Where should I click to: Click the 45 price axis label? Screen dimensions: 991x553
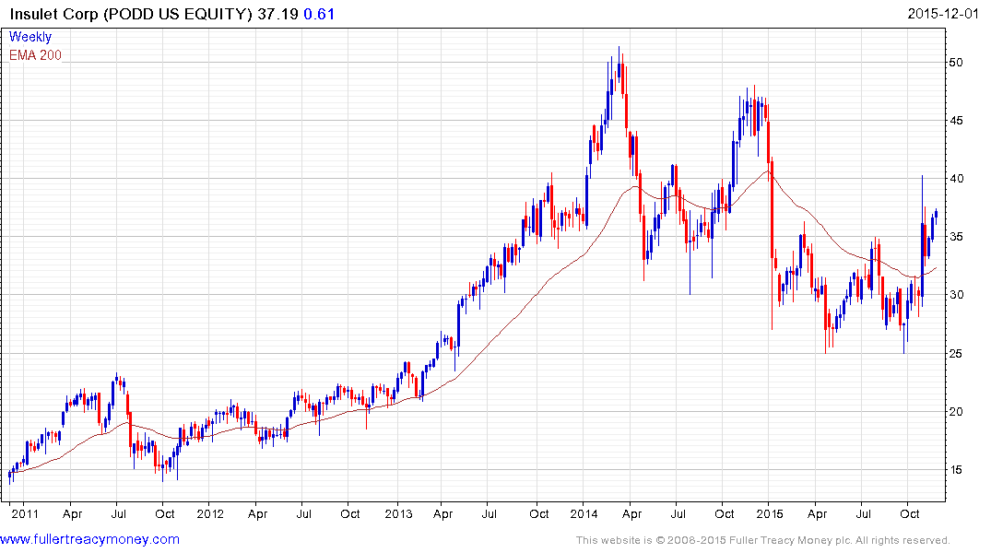point(956,121)
